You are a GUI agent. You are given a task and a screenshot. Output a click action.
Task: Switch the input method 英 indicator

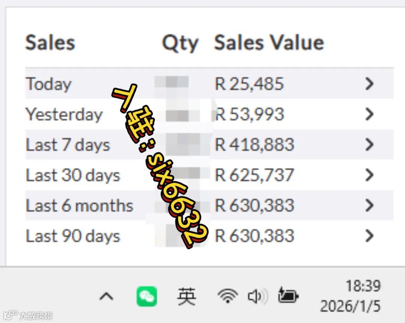186,297
